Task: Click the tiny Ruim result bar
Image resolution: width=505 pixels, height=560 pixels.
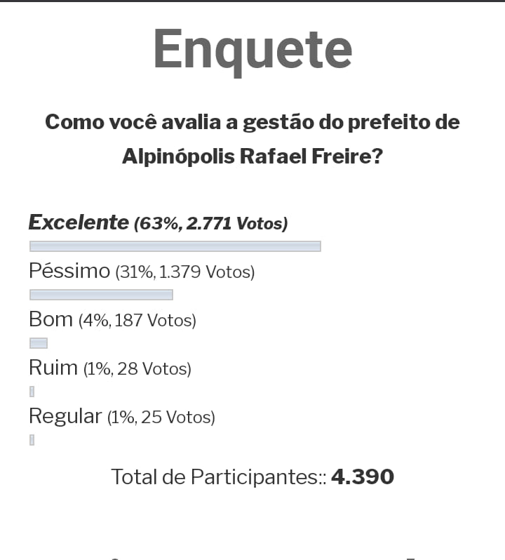Action: (x=32, y=392)
